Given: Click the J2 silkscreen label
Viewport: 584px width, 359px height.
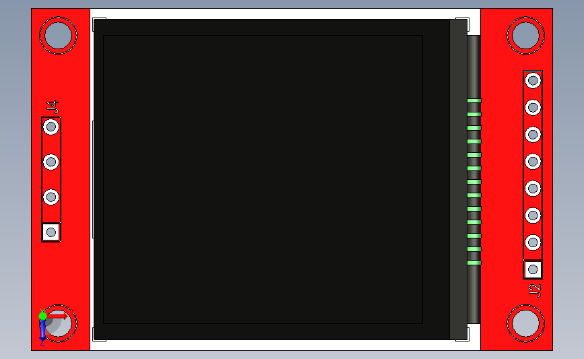Looking at the screenshot, I should (x=536, y=291).
